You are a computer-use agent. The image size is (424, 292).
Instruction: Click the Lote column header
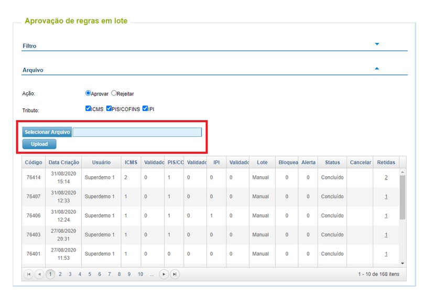click(x=262, y=163)
